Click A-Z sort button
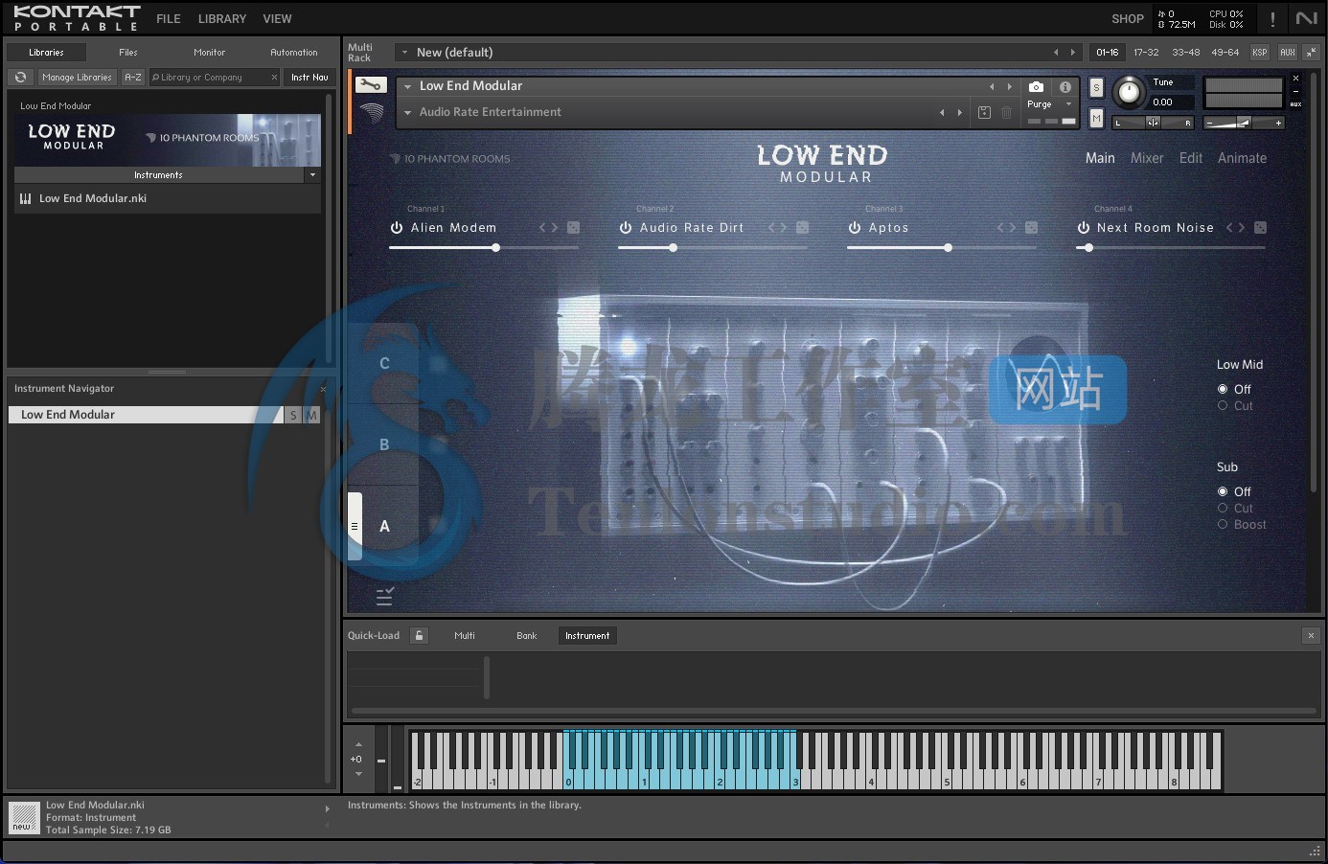The image size is (1328, 864). [133, 77]
